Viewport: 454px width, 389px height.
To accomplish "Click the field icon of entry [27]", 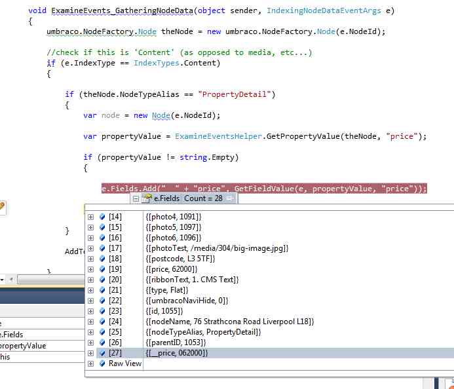I will point(102,353).
